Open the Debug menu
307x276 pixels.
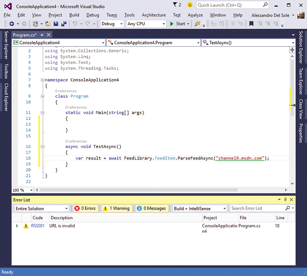tap(93, 15)
